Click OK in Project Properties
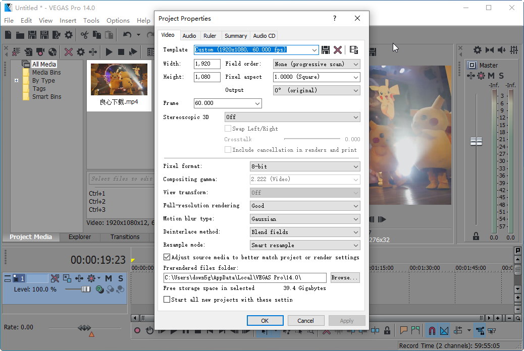The height and width of the screenshot is (351, 524). tap(265, 321)
